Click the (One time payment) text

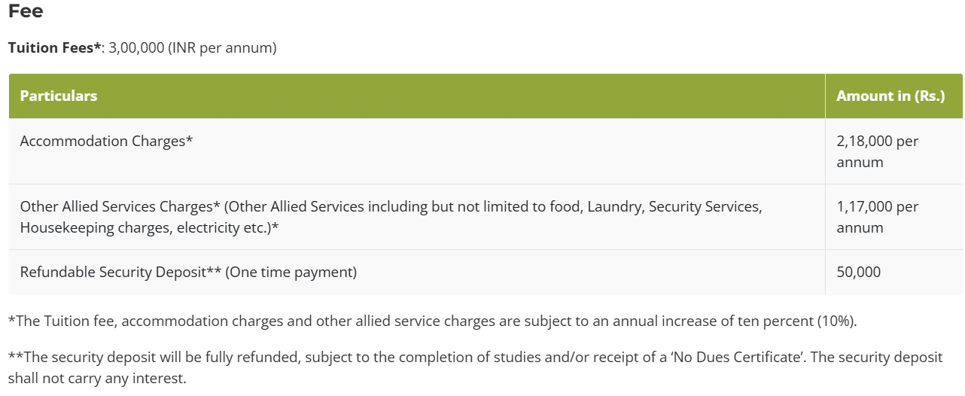click(x=291, y=273)
